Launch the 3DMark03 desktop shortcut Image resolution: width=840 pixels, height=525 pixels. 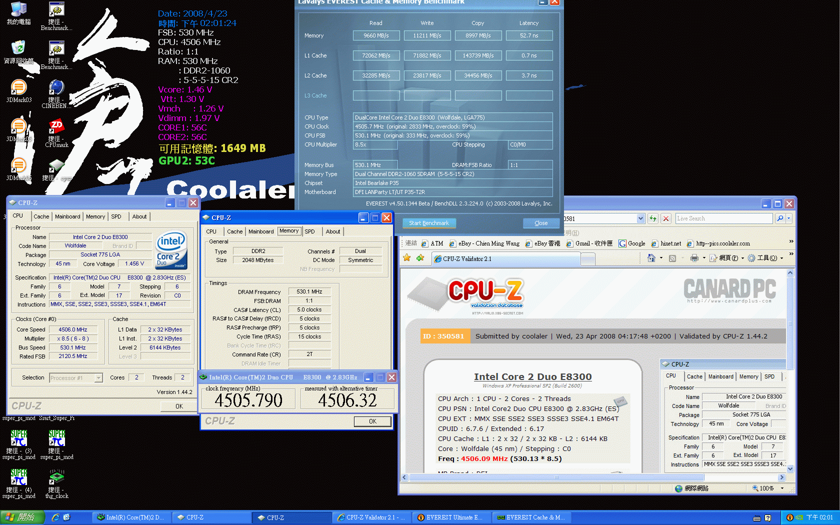(18, 91)
